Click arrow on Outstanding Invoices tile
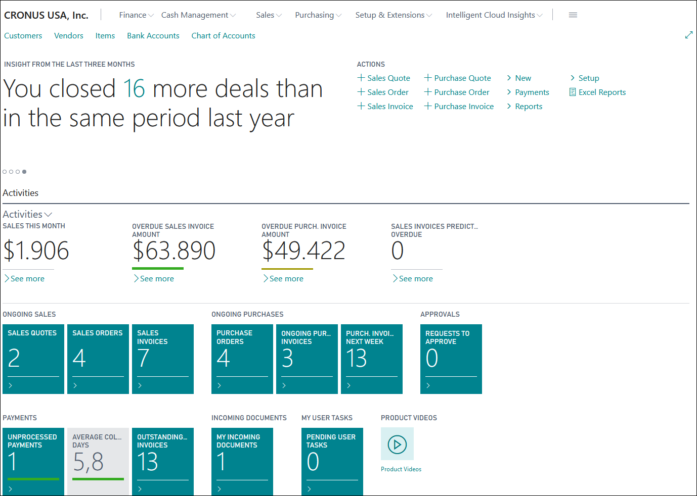697x496 pixels. (140, 489)
